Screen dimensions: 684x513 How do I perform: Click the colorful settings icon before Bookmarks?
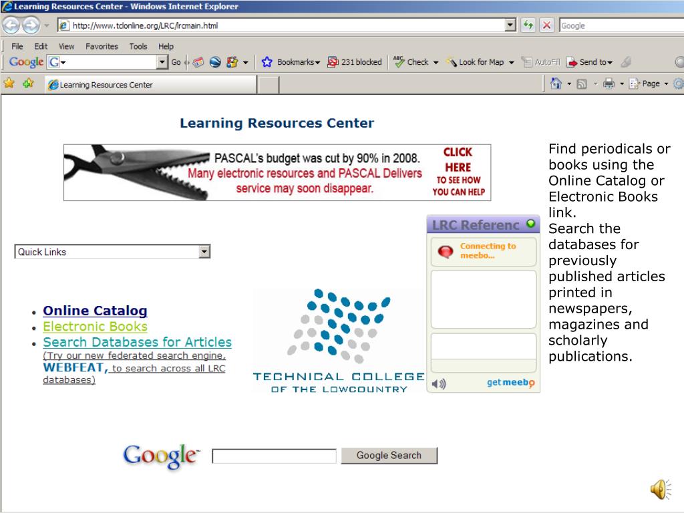pyautogui.click(x=232, y=62)
